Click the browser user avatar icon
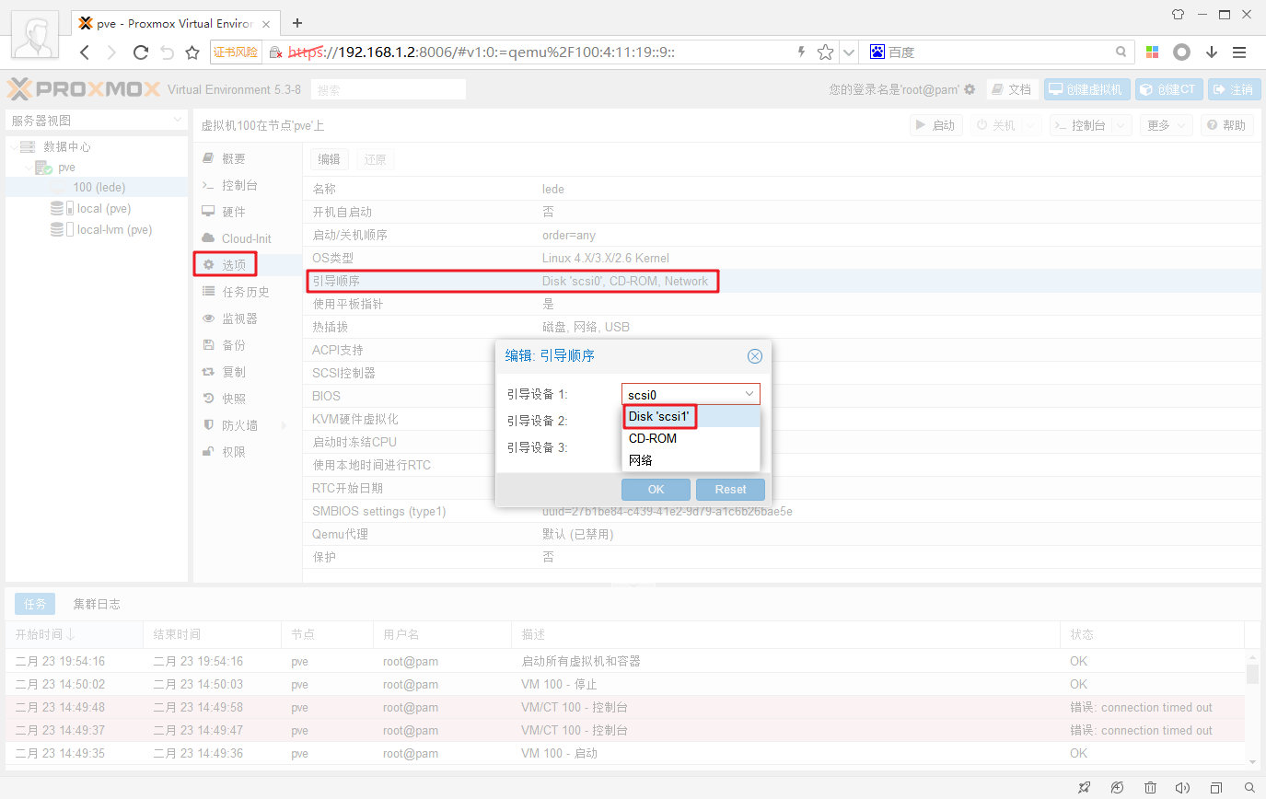The height and width of the screenshot is (799, 1266). click(36, 36)
